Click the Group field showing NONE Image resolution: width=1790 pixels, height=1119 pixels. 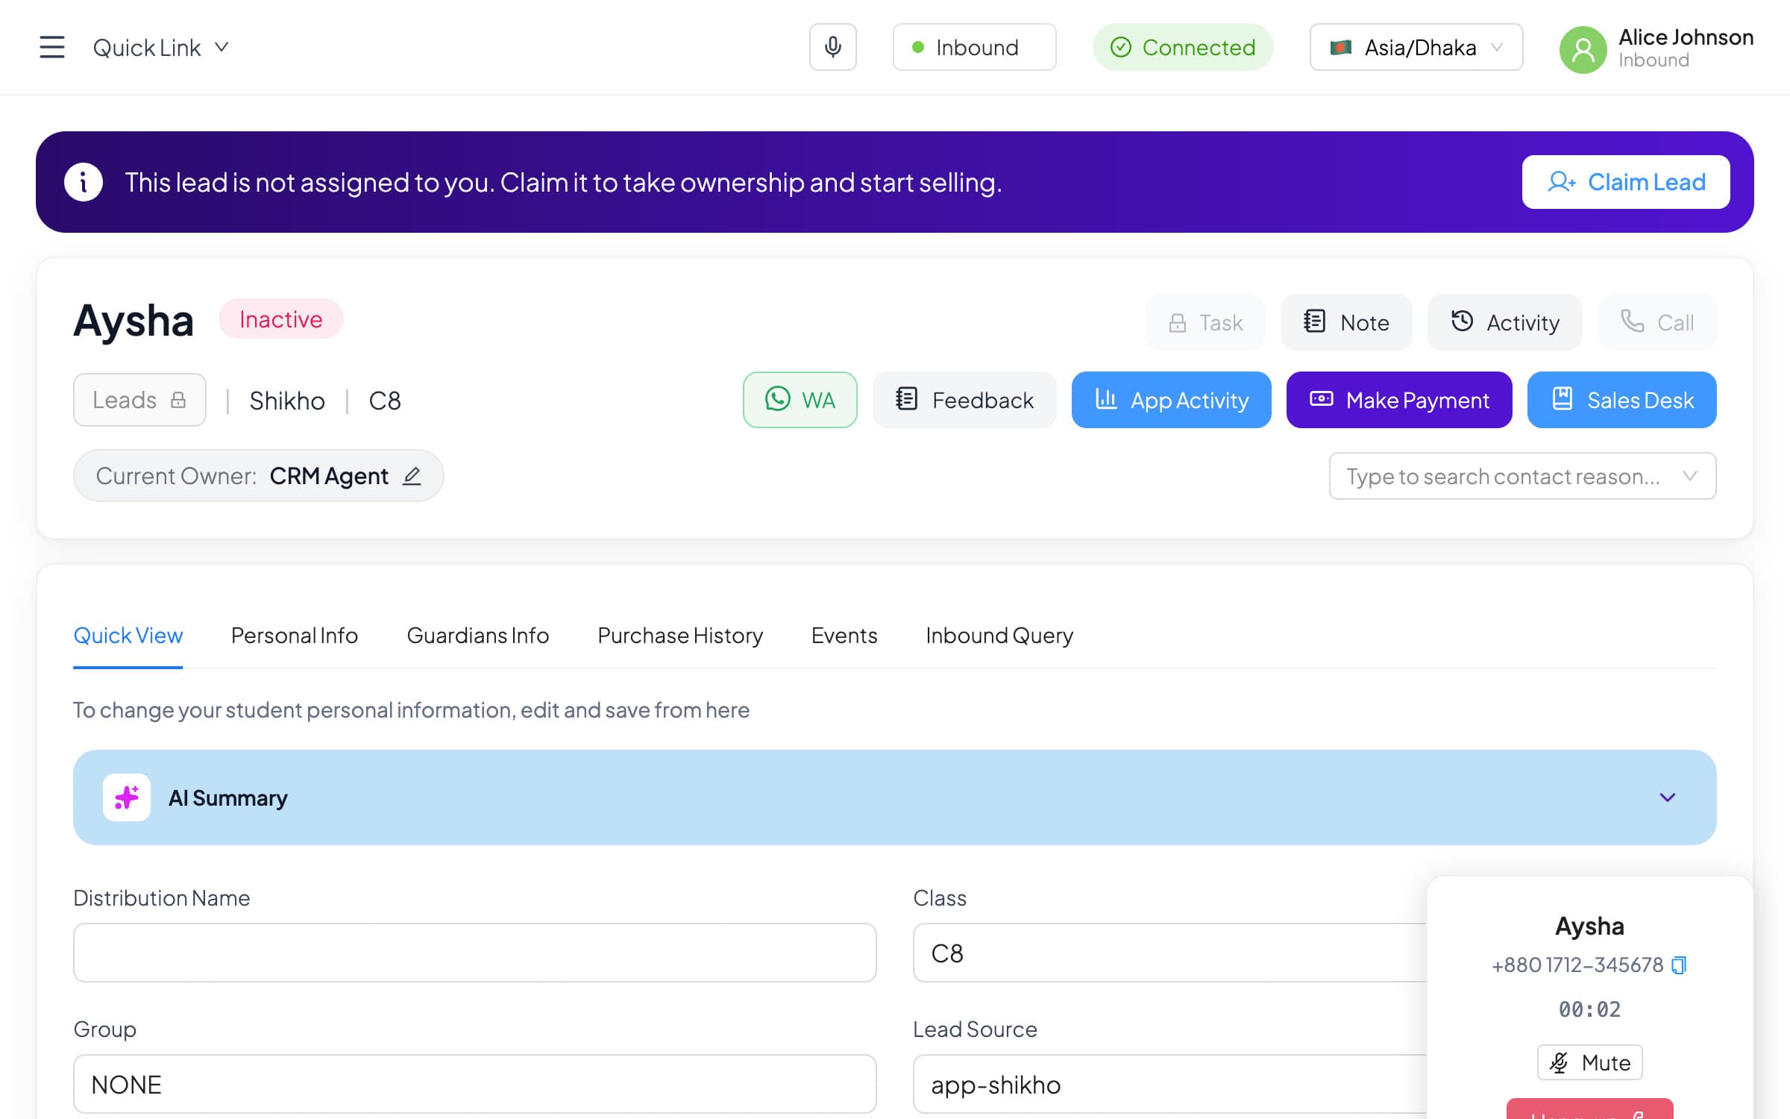pyautogui.click(x=474, y=1084)
